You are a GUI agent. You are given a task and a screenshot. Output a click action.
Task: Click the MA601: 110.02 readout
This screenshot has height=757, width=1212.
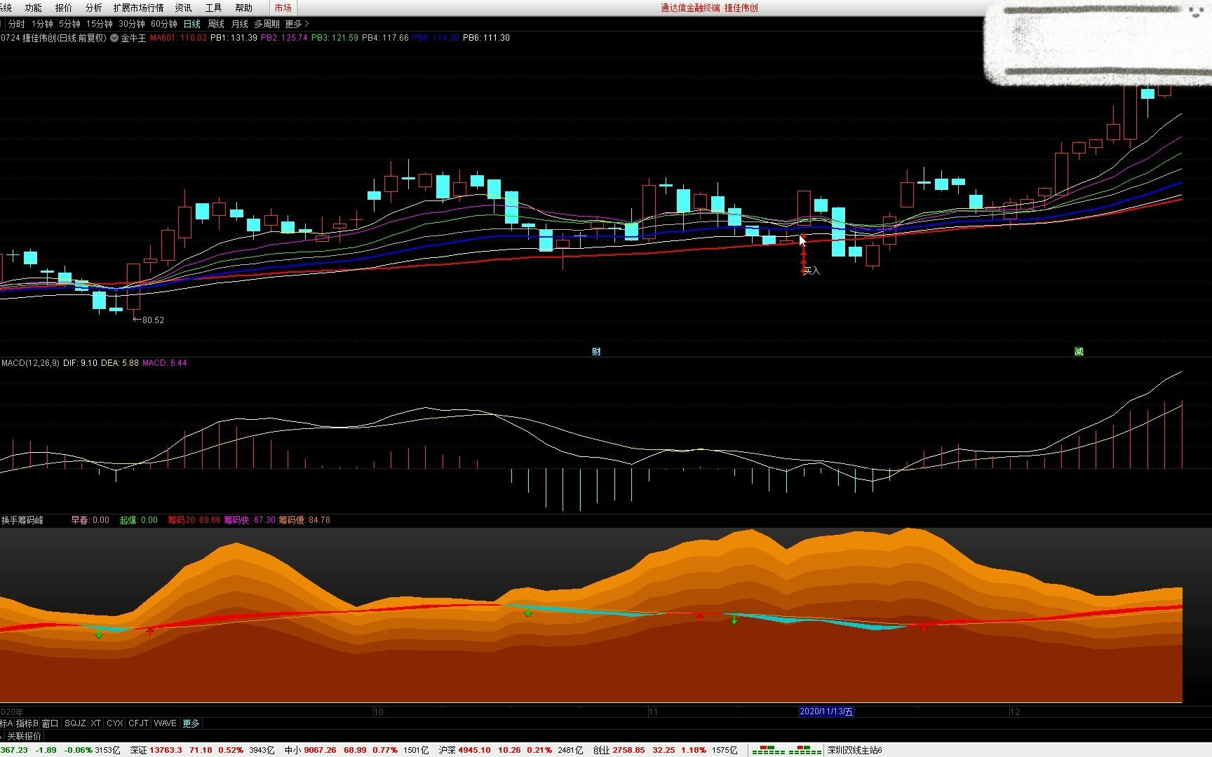point(178,38)
